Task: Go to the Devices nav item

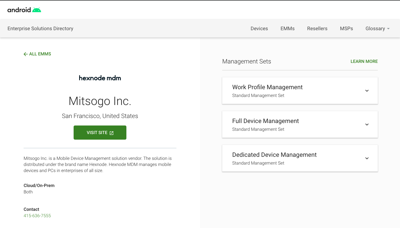Action: coord(259,29)
